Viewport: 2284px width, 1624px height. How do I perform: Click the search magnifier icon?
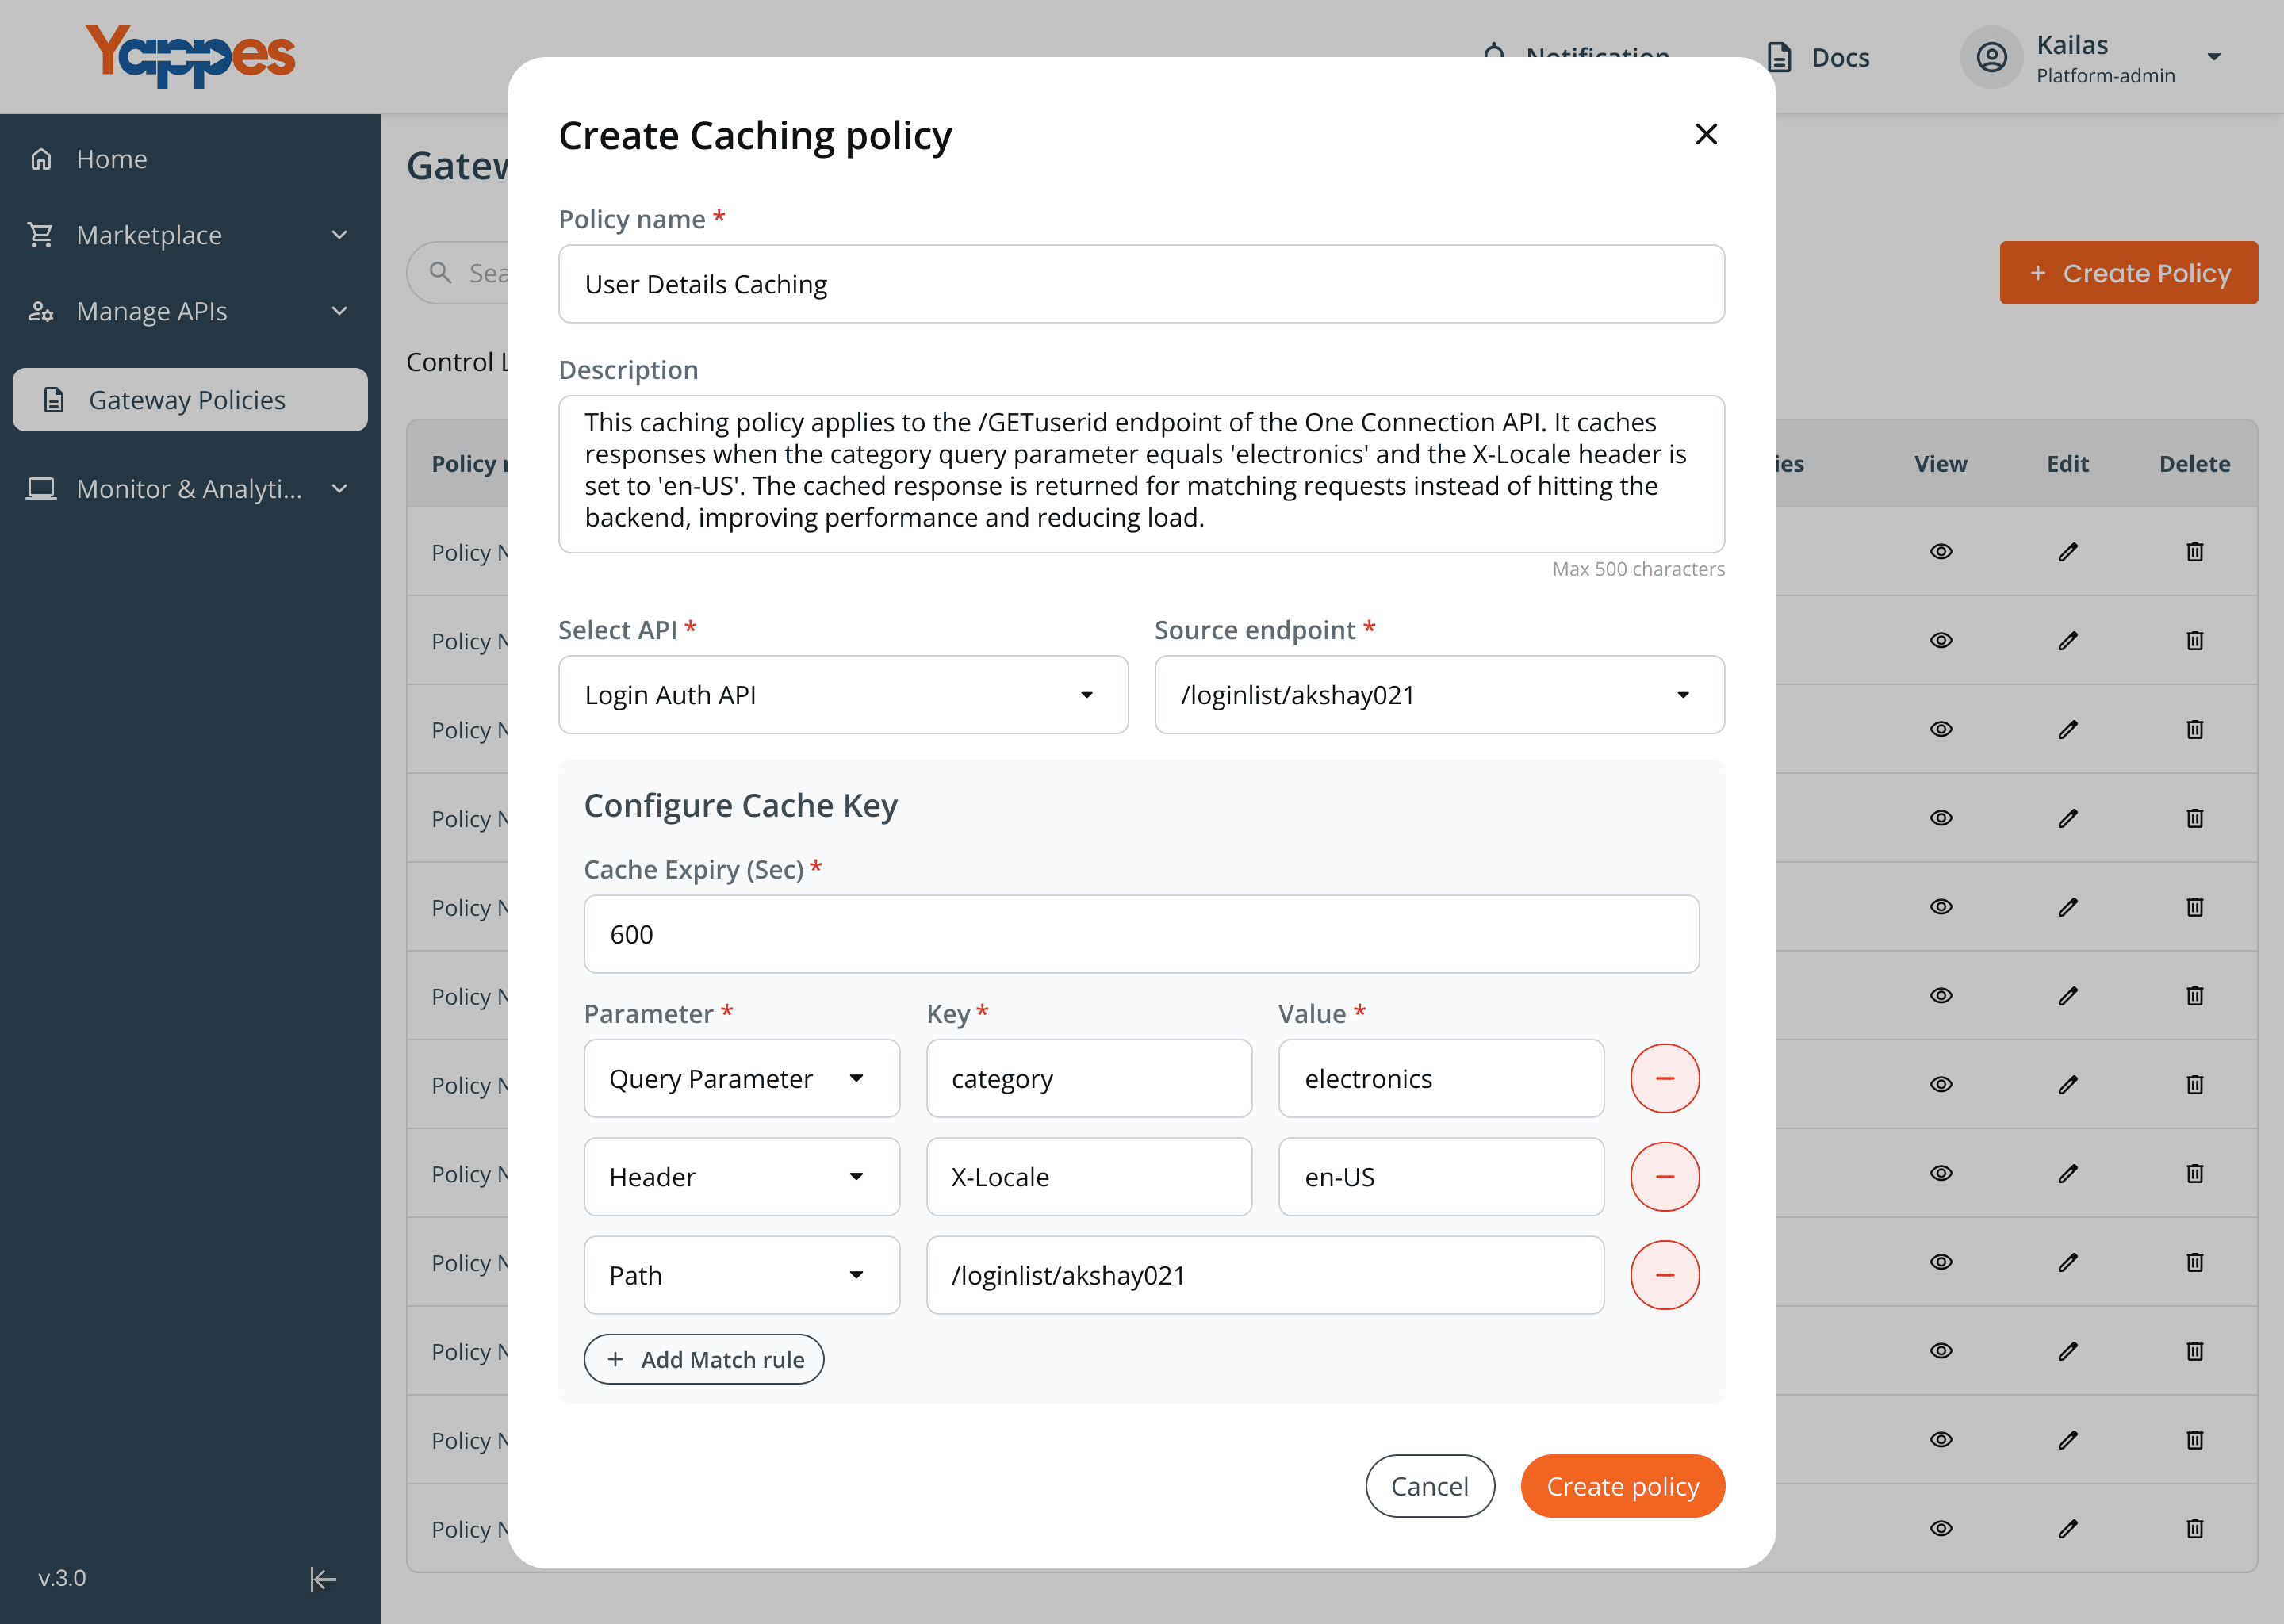coord(440,272)
